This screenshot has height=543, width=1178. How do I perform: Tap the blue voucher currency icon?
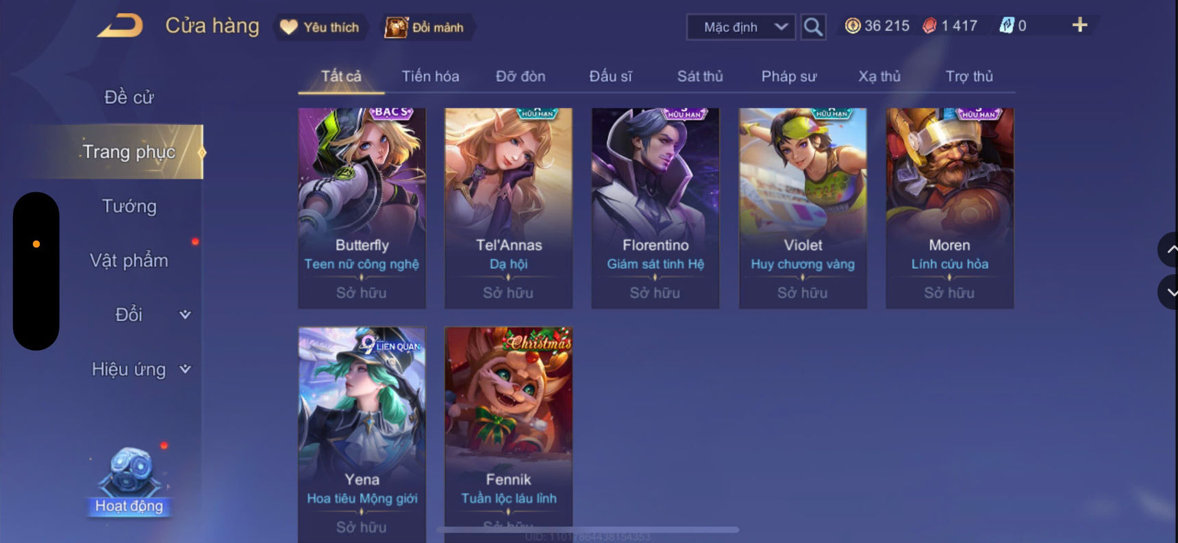click(1006, 26)
